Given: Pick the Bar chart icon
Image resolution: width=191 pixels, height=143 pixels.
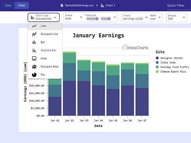Looking at the screenshot, I should tap(34, 42).
